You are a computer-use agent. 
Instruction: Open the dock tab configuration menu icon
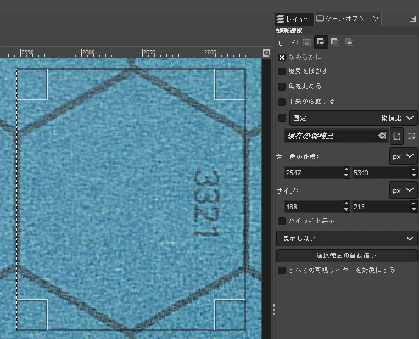[412, 19]
